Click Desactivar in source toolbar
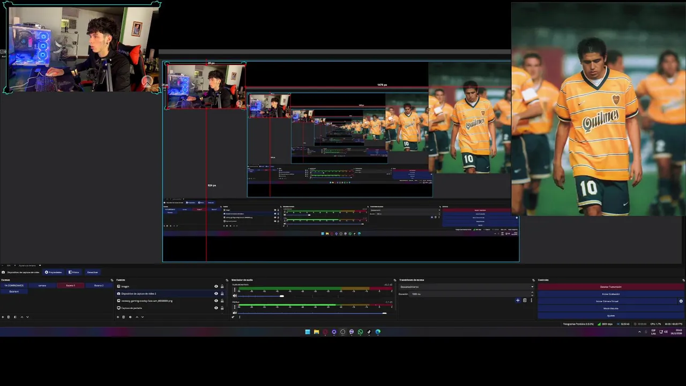 pos(93,272)
